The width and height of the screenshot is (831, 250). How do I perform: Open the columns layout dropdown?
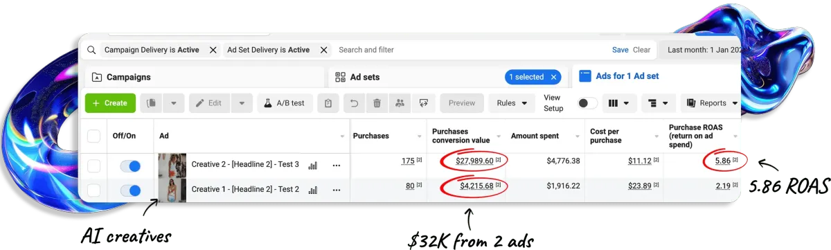coord(618,103)
